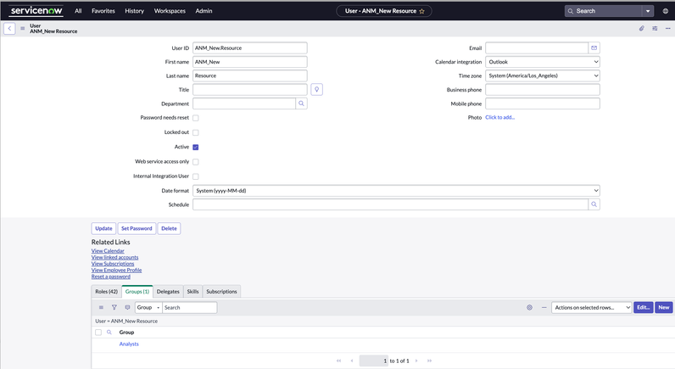Click the Delete button
Image resolution: width=675 pixels, height=369 pixels.
tap(170, 229)
